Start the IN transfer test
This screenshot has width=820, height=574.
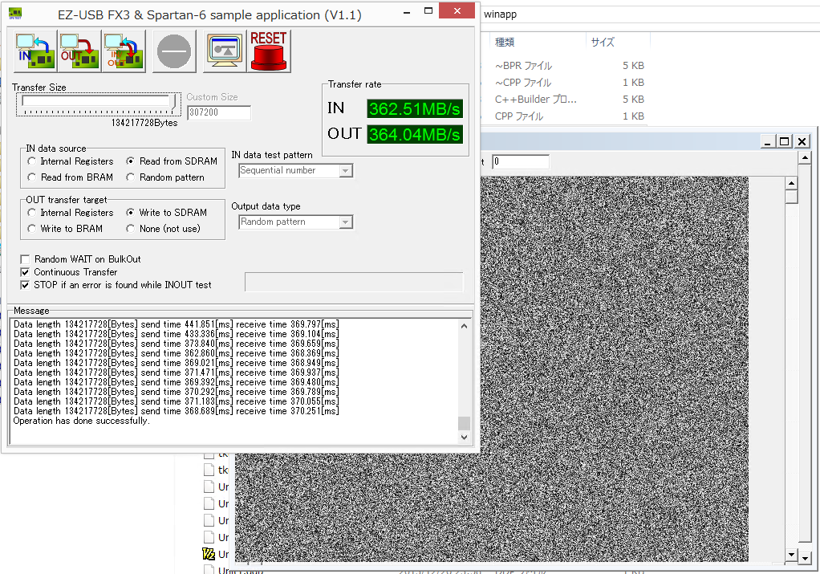point(35,52)
